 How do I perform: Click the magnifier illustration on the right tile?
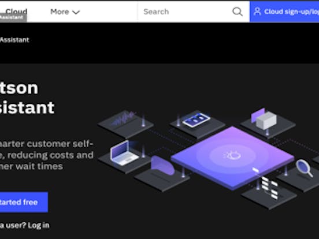tap(304, 168)
